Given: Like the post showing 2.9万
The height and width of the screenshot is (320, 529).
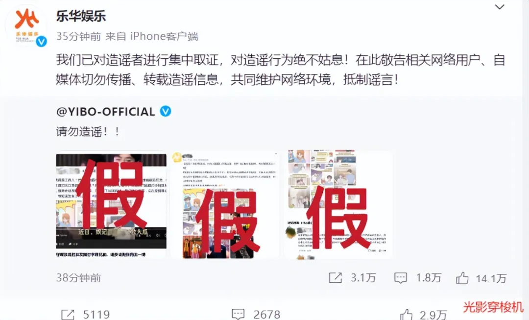Looking at the screenshot, I should pos(406,315).
